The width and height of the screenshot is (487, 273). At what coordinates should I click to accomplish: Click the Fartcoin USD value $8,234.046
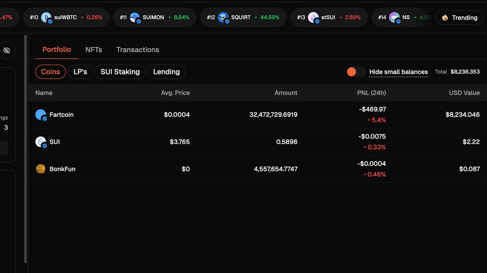(x=463, y=115)
